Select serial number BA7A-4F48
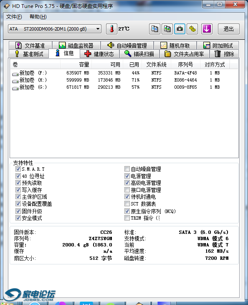Screen dimensions: 248x305 click(185, 73)
